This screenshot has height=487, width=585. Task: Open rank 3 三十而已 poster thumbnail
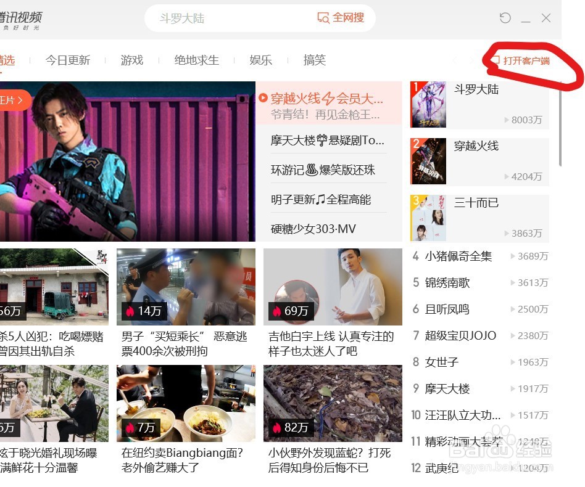(428, 218)
